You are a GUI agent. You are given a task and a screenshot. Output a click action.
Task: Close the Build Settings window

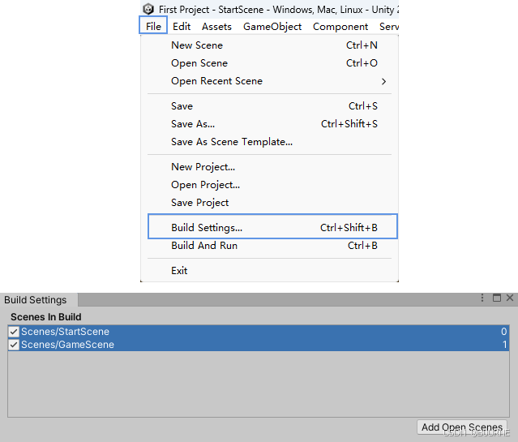(510, 298)
